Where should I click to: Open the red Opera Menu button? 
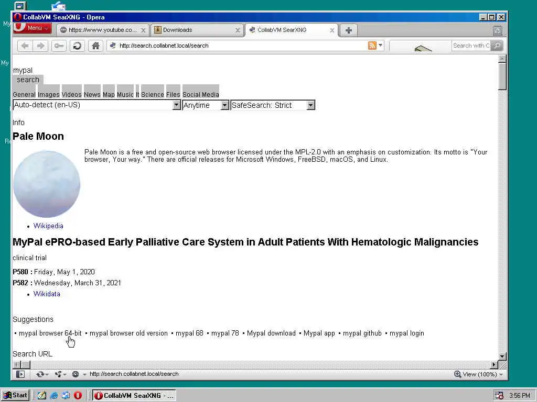pyautogui.click(x=32, y=28)
